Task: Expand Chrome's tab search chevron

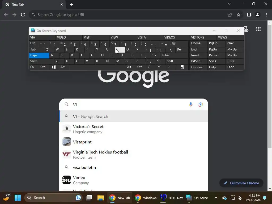Action: pyautogui.click(x=229, y=4)
